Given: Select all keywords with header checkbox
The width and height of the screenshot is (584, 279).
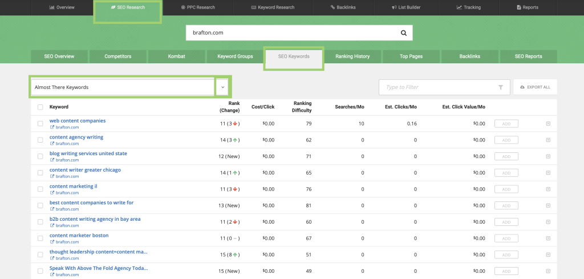Looking at the screenshot, I should 40,107.
